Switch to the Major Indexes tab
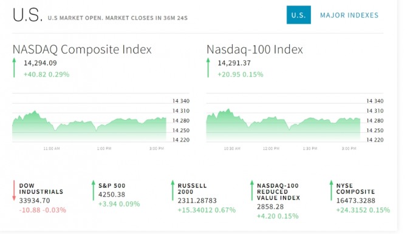Screen dimensions: 407x234 tap(349, 15)
